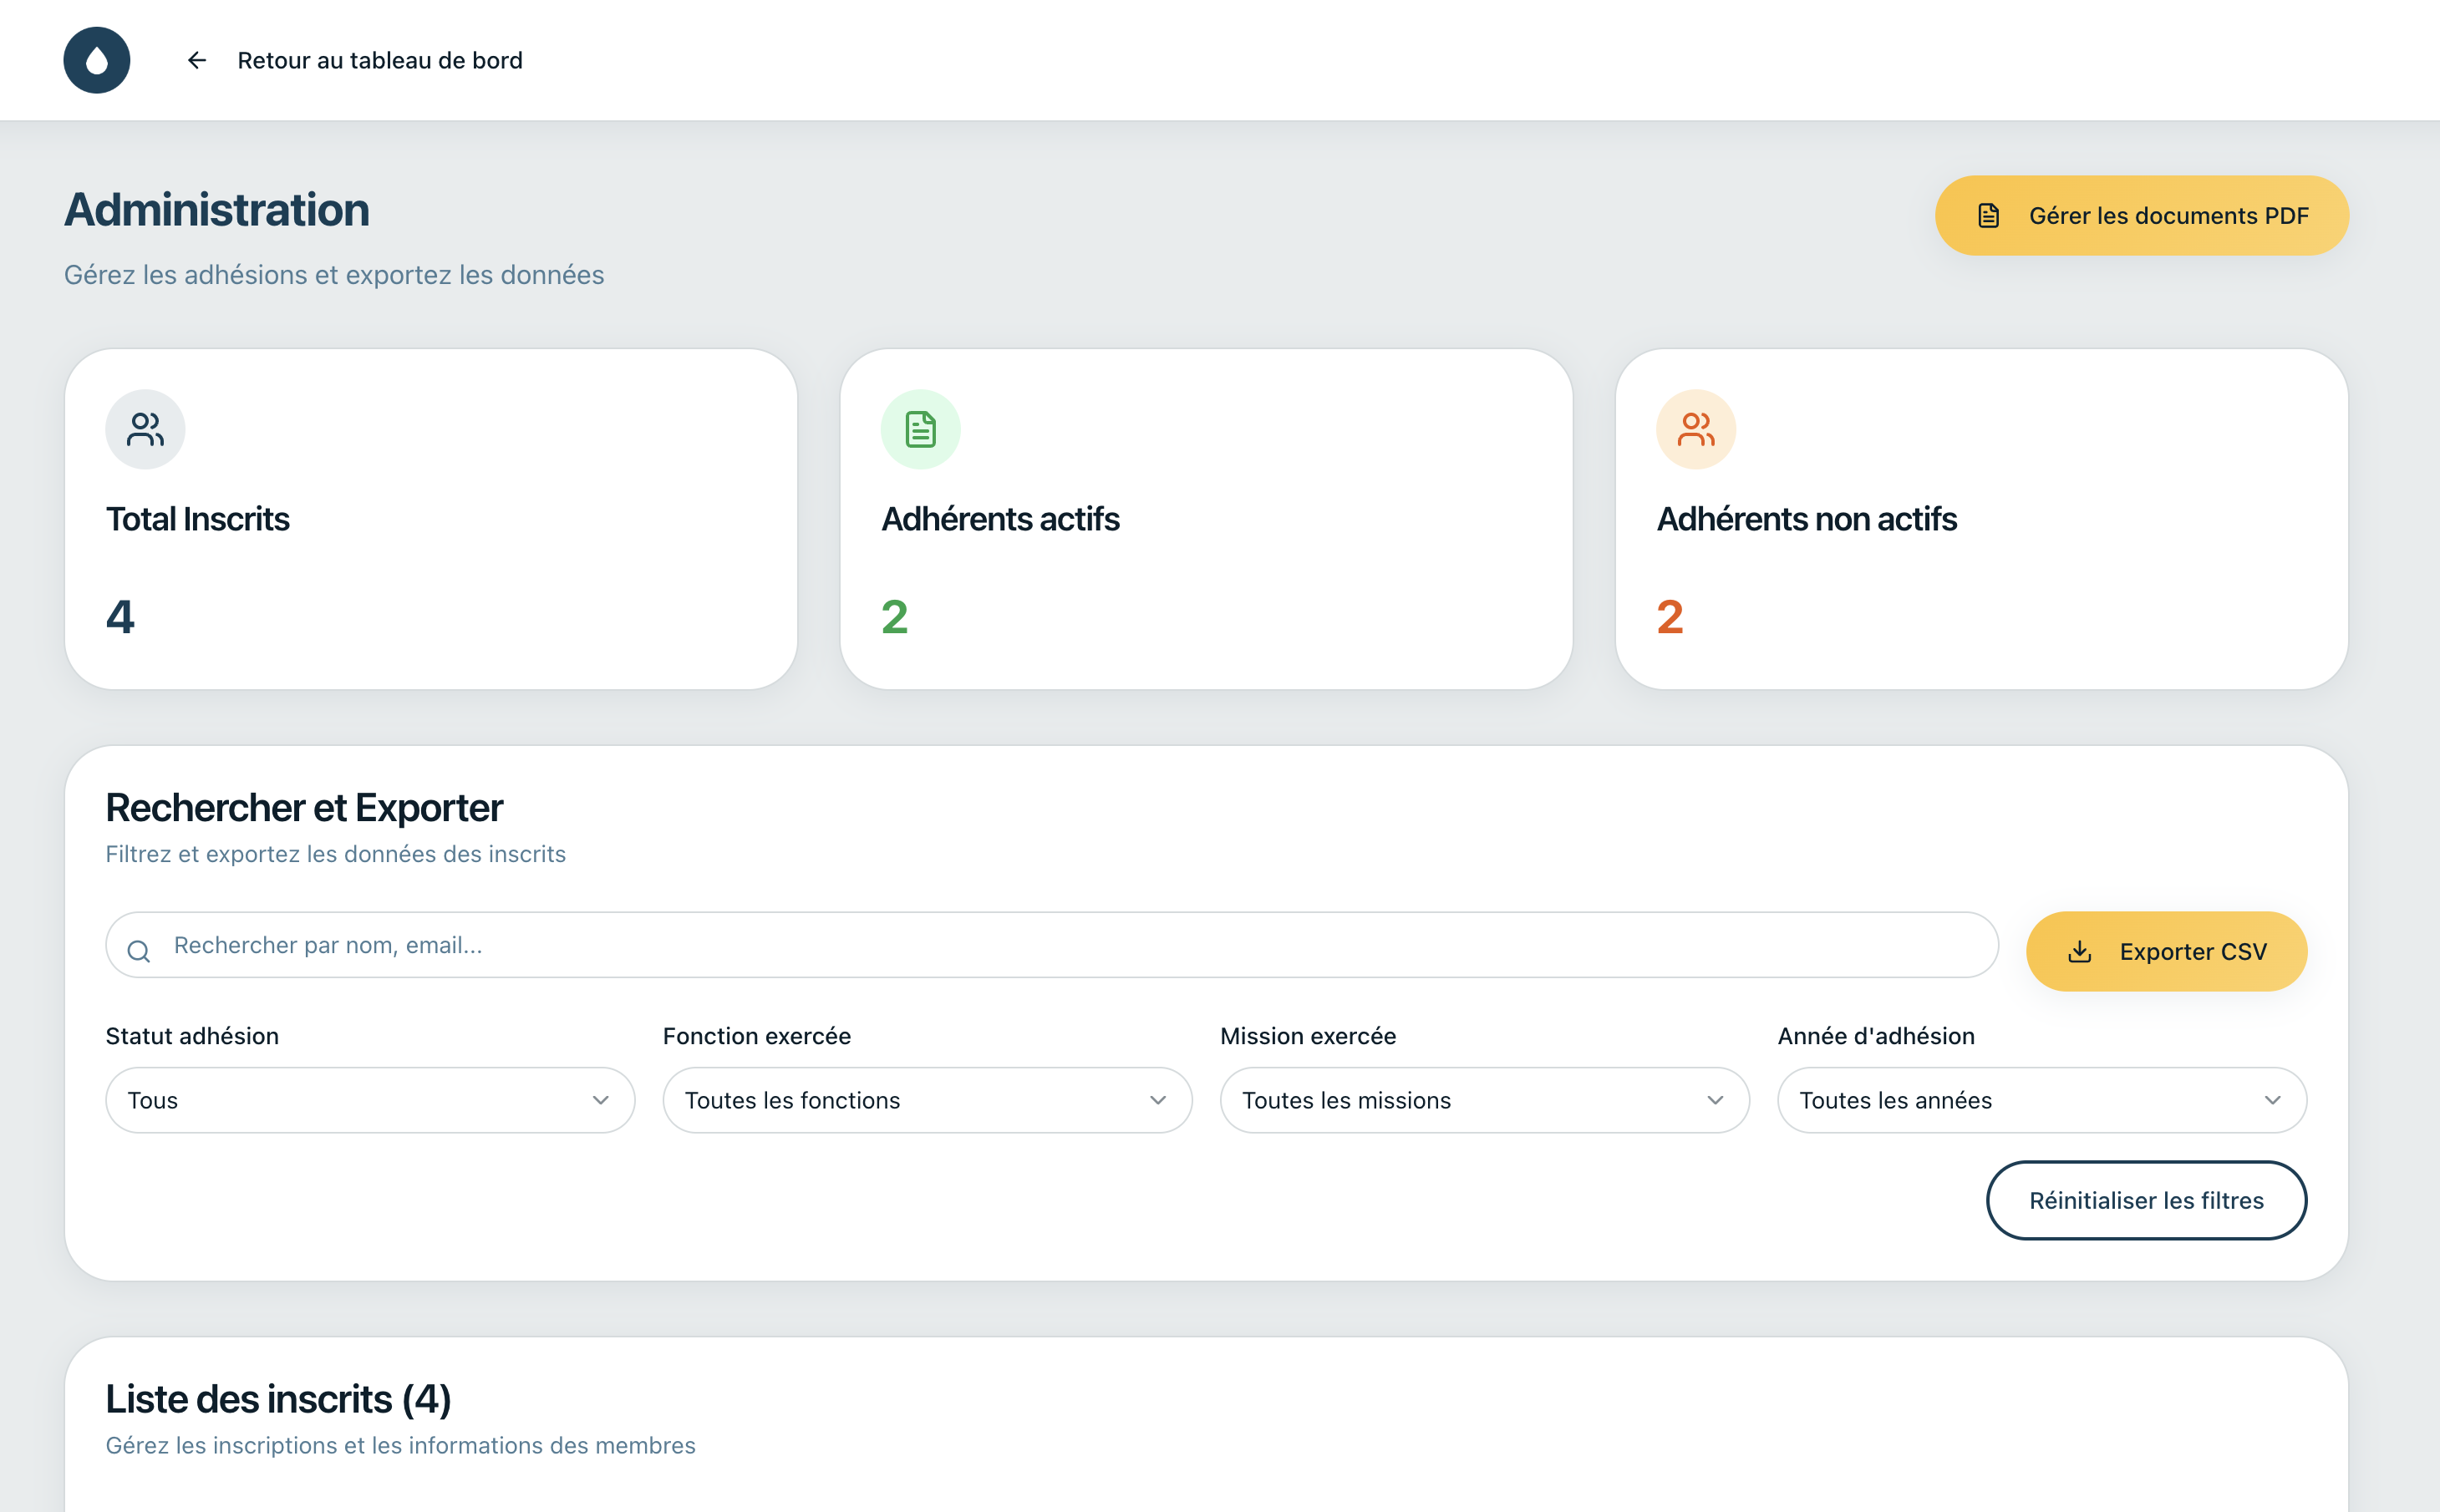Open the Mission exercée dropdown
This screenshot has height=1512, width=2440.
1484,1100
